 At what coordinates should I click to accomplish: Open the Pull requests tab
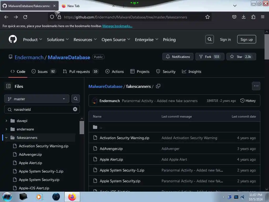[x=81, y=72]
